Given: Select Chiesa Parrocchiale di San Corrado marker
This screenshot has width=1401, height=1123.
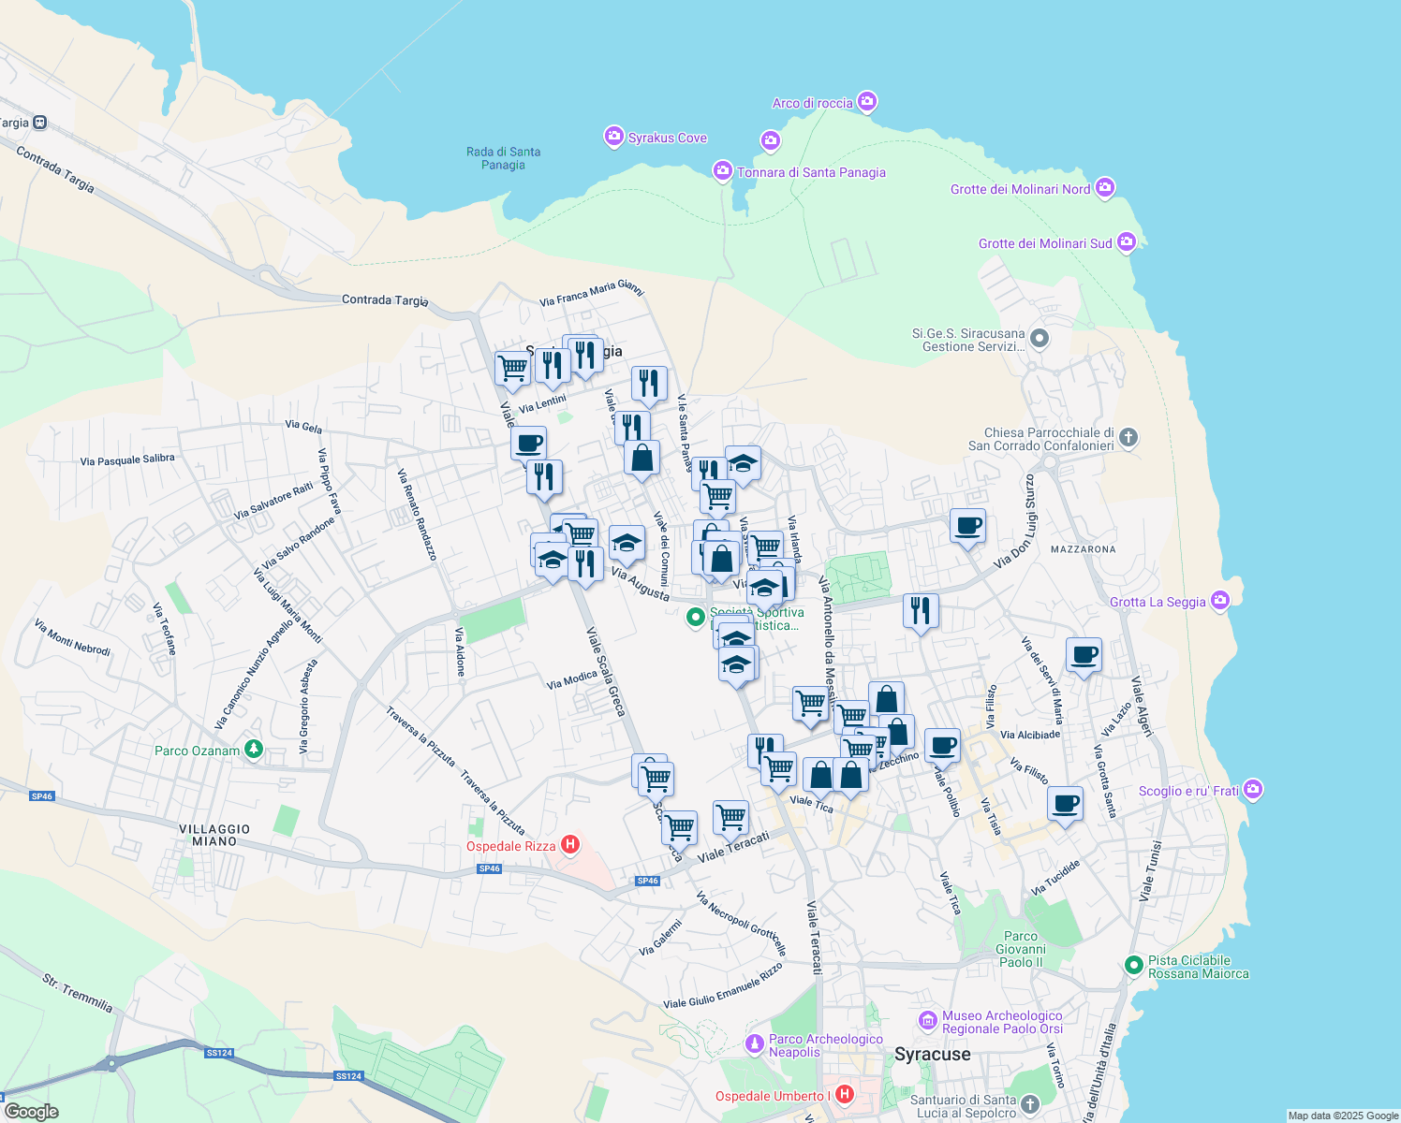Looking at the screenshot, I should coord(1128,437).
